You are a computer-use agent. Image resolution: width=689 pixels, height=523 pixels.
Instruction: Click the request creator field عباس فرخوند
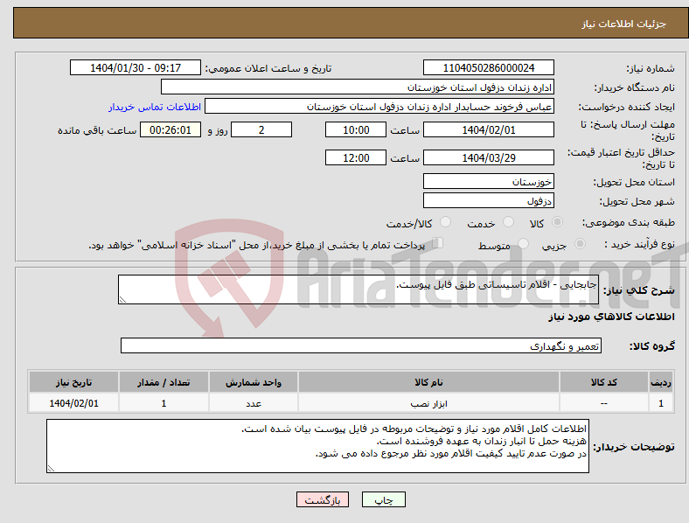379,107
